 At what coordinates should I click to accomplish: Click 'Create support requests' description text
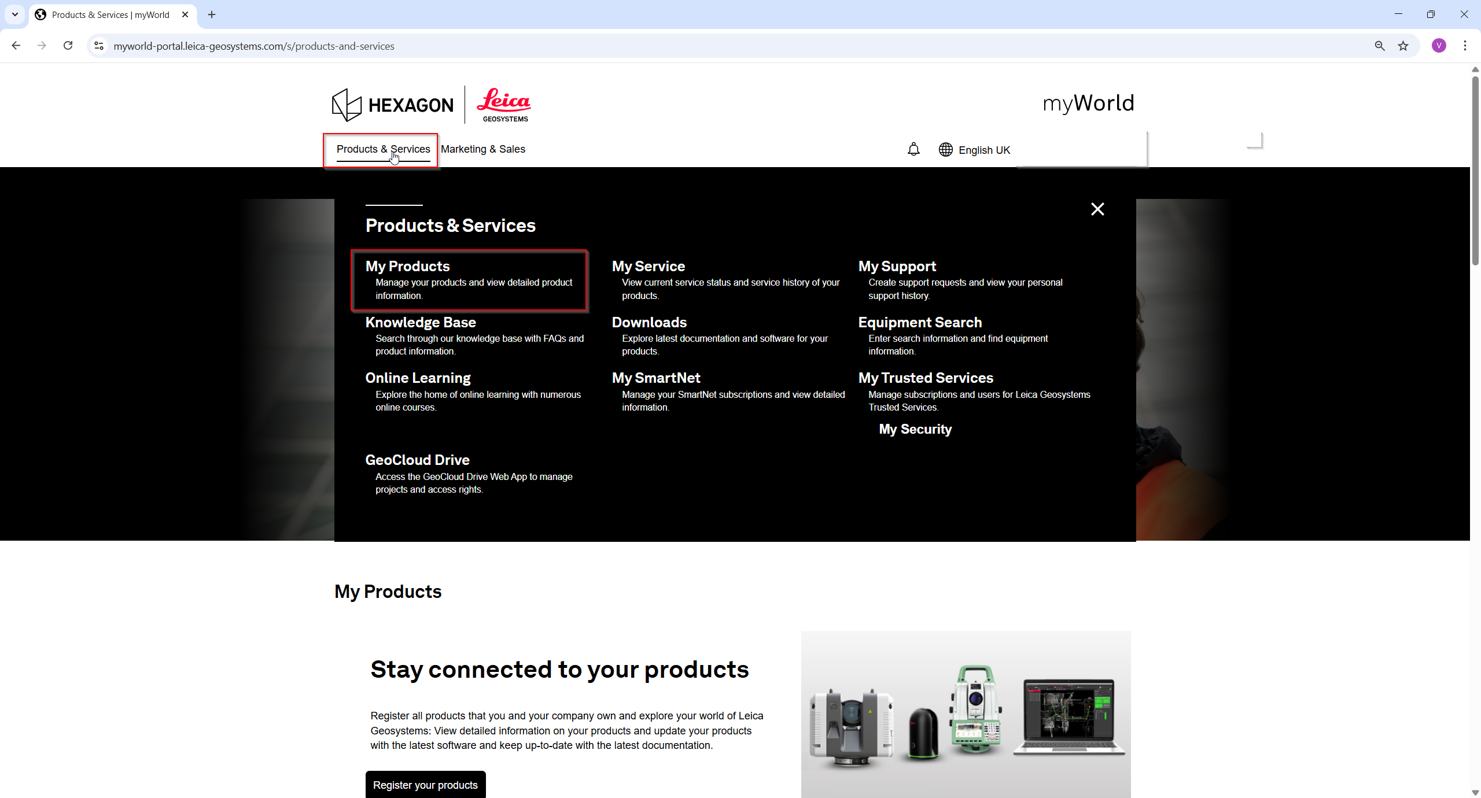(x=965, y=289)
